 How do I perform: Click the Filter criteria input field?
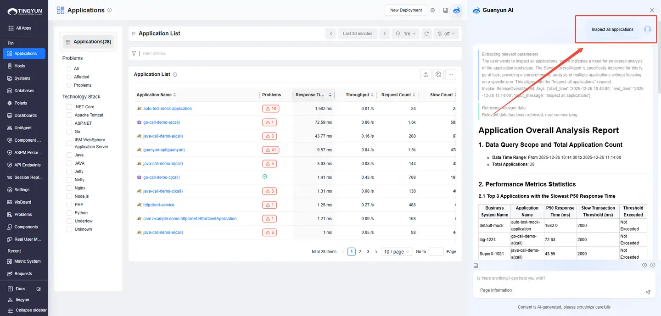tap(298, 54)
